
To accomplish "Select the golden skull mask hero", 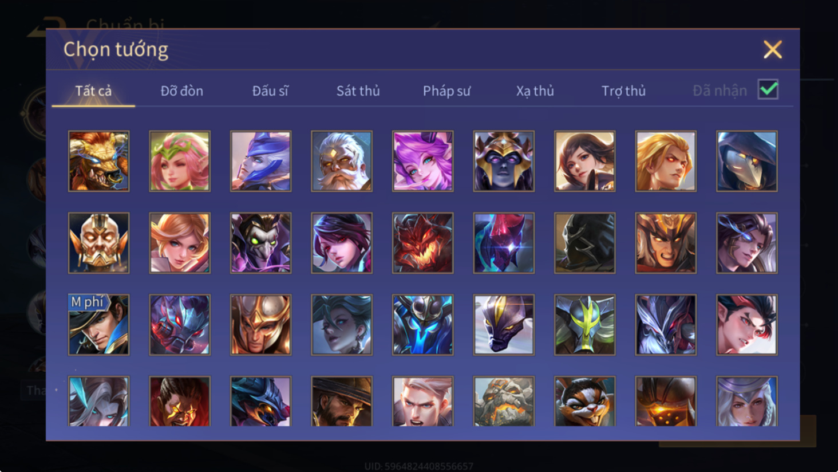I will [99, 243].
